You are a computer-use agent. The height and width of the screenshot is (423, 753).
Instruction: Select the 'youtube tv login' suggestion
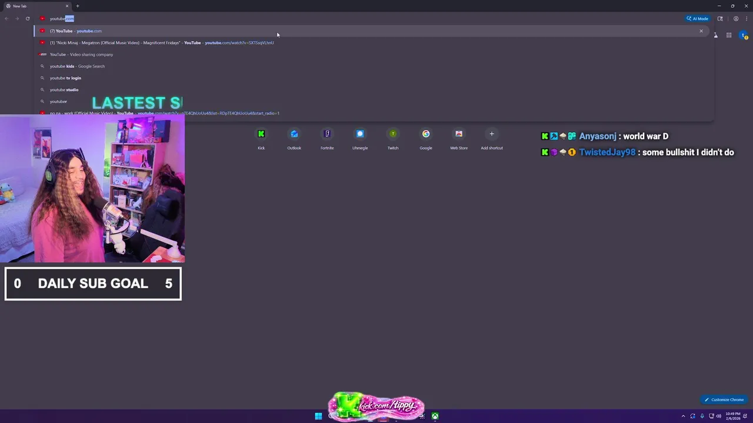(x=373, y=78)
